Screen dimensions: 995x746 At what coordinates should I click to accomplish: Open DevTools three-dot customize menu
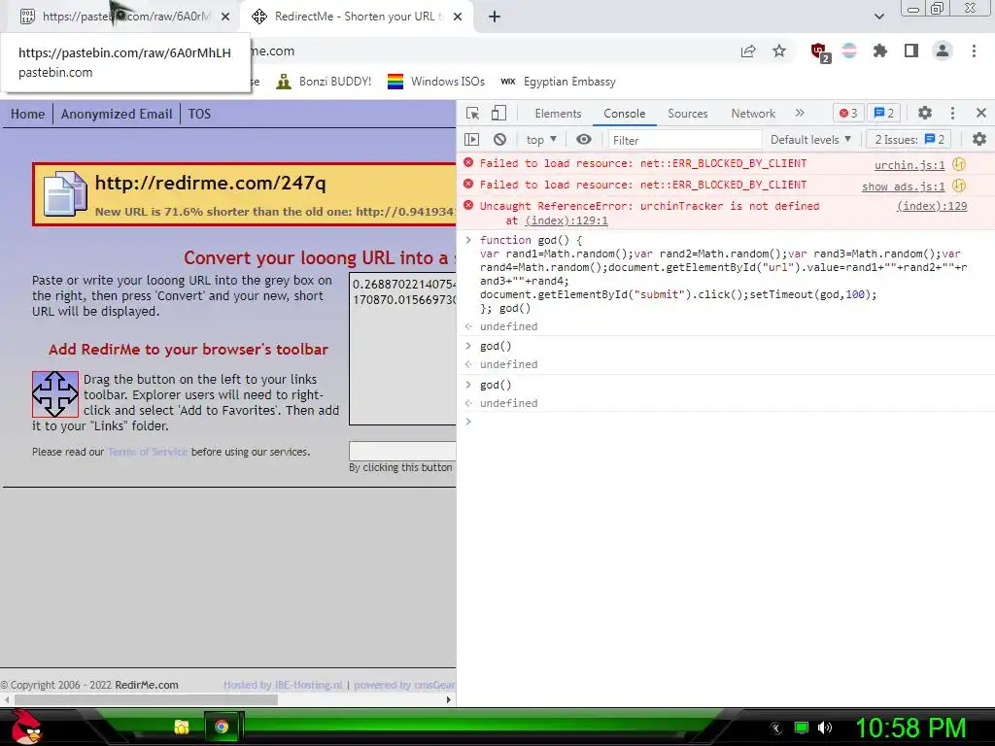click(952, 113)
